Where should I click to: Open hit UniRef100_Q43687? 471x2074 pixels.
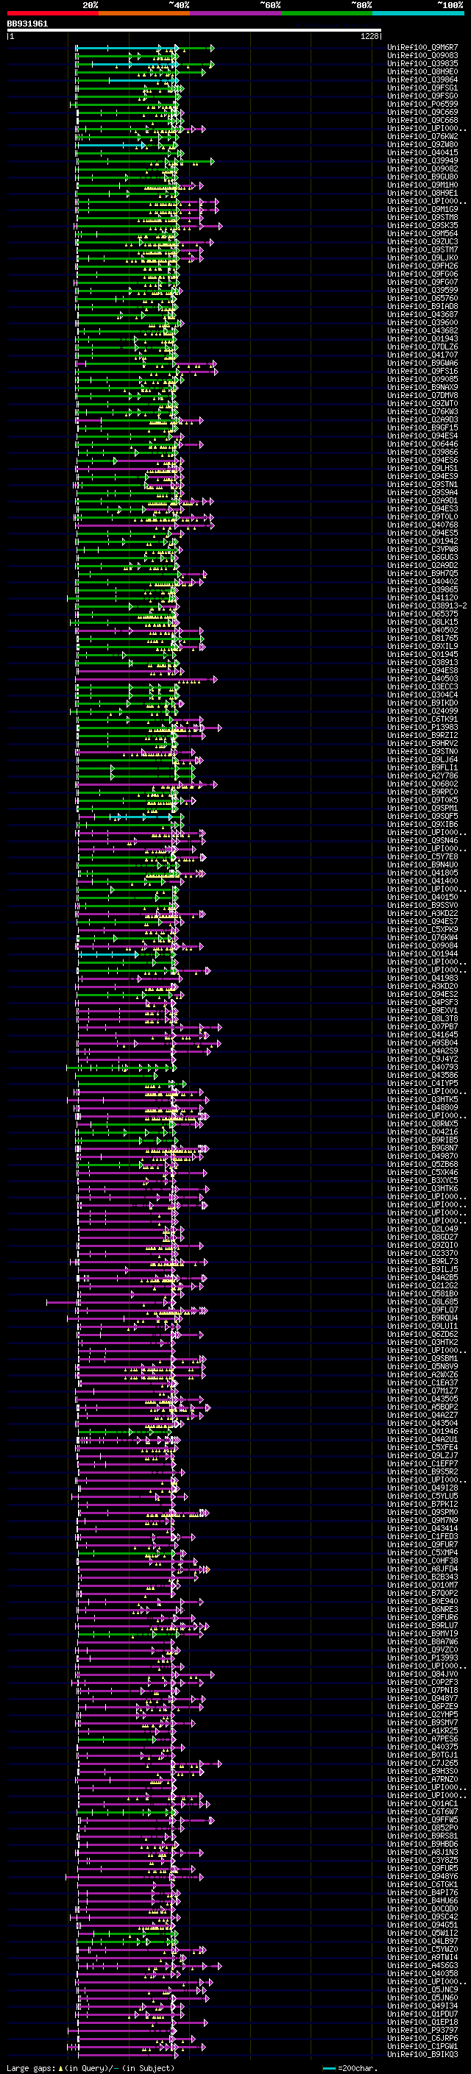click(422, 315)
